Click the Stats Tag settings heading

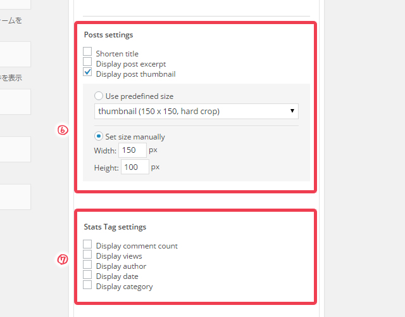pos(115,227)
